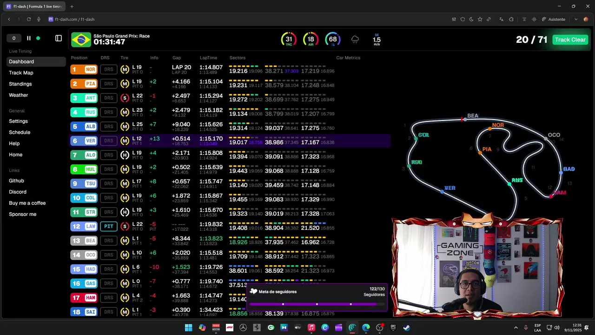Open the Weather page
The width and height of the screenshot is (595, 335).
[19, 95]
